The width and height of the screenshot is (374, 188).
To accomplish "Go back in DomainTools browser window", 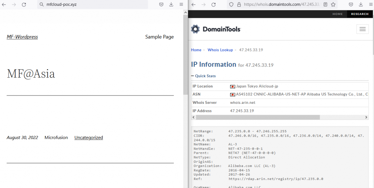I will point(194,4).
